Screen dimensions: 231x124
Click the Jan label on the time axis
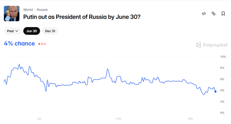(x=40, y=119)
